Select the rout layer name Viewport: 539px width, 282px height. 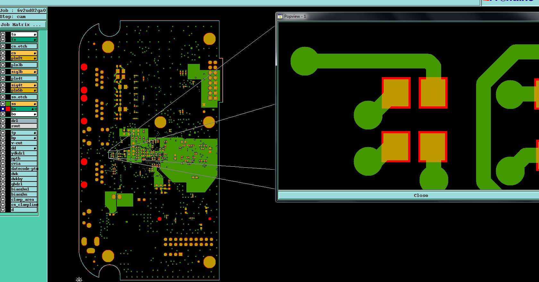(24, 126)
